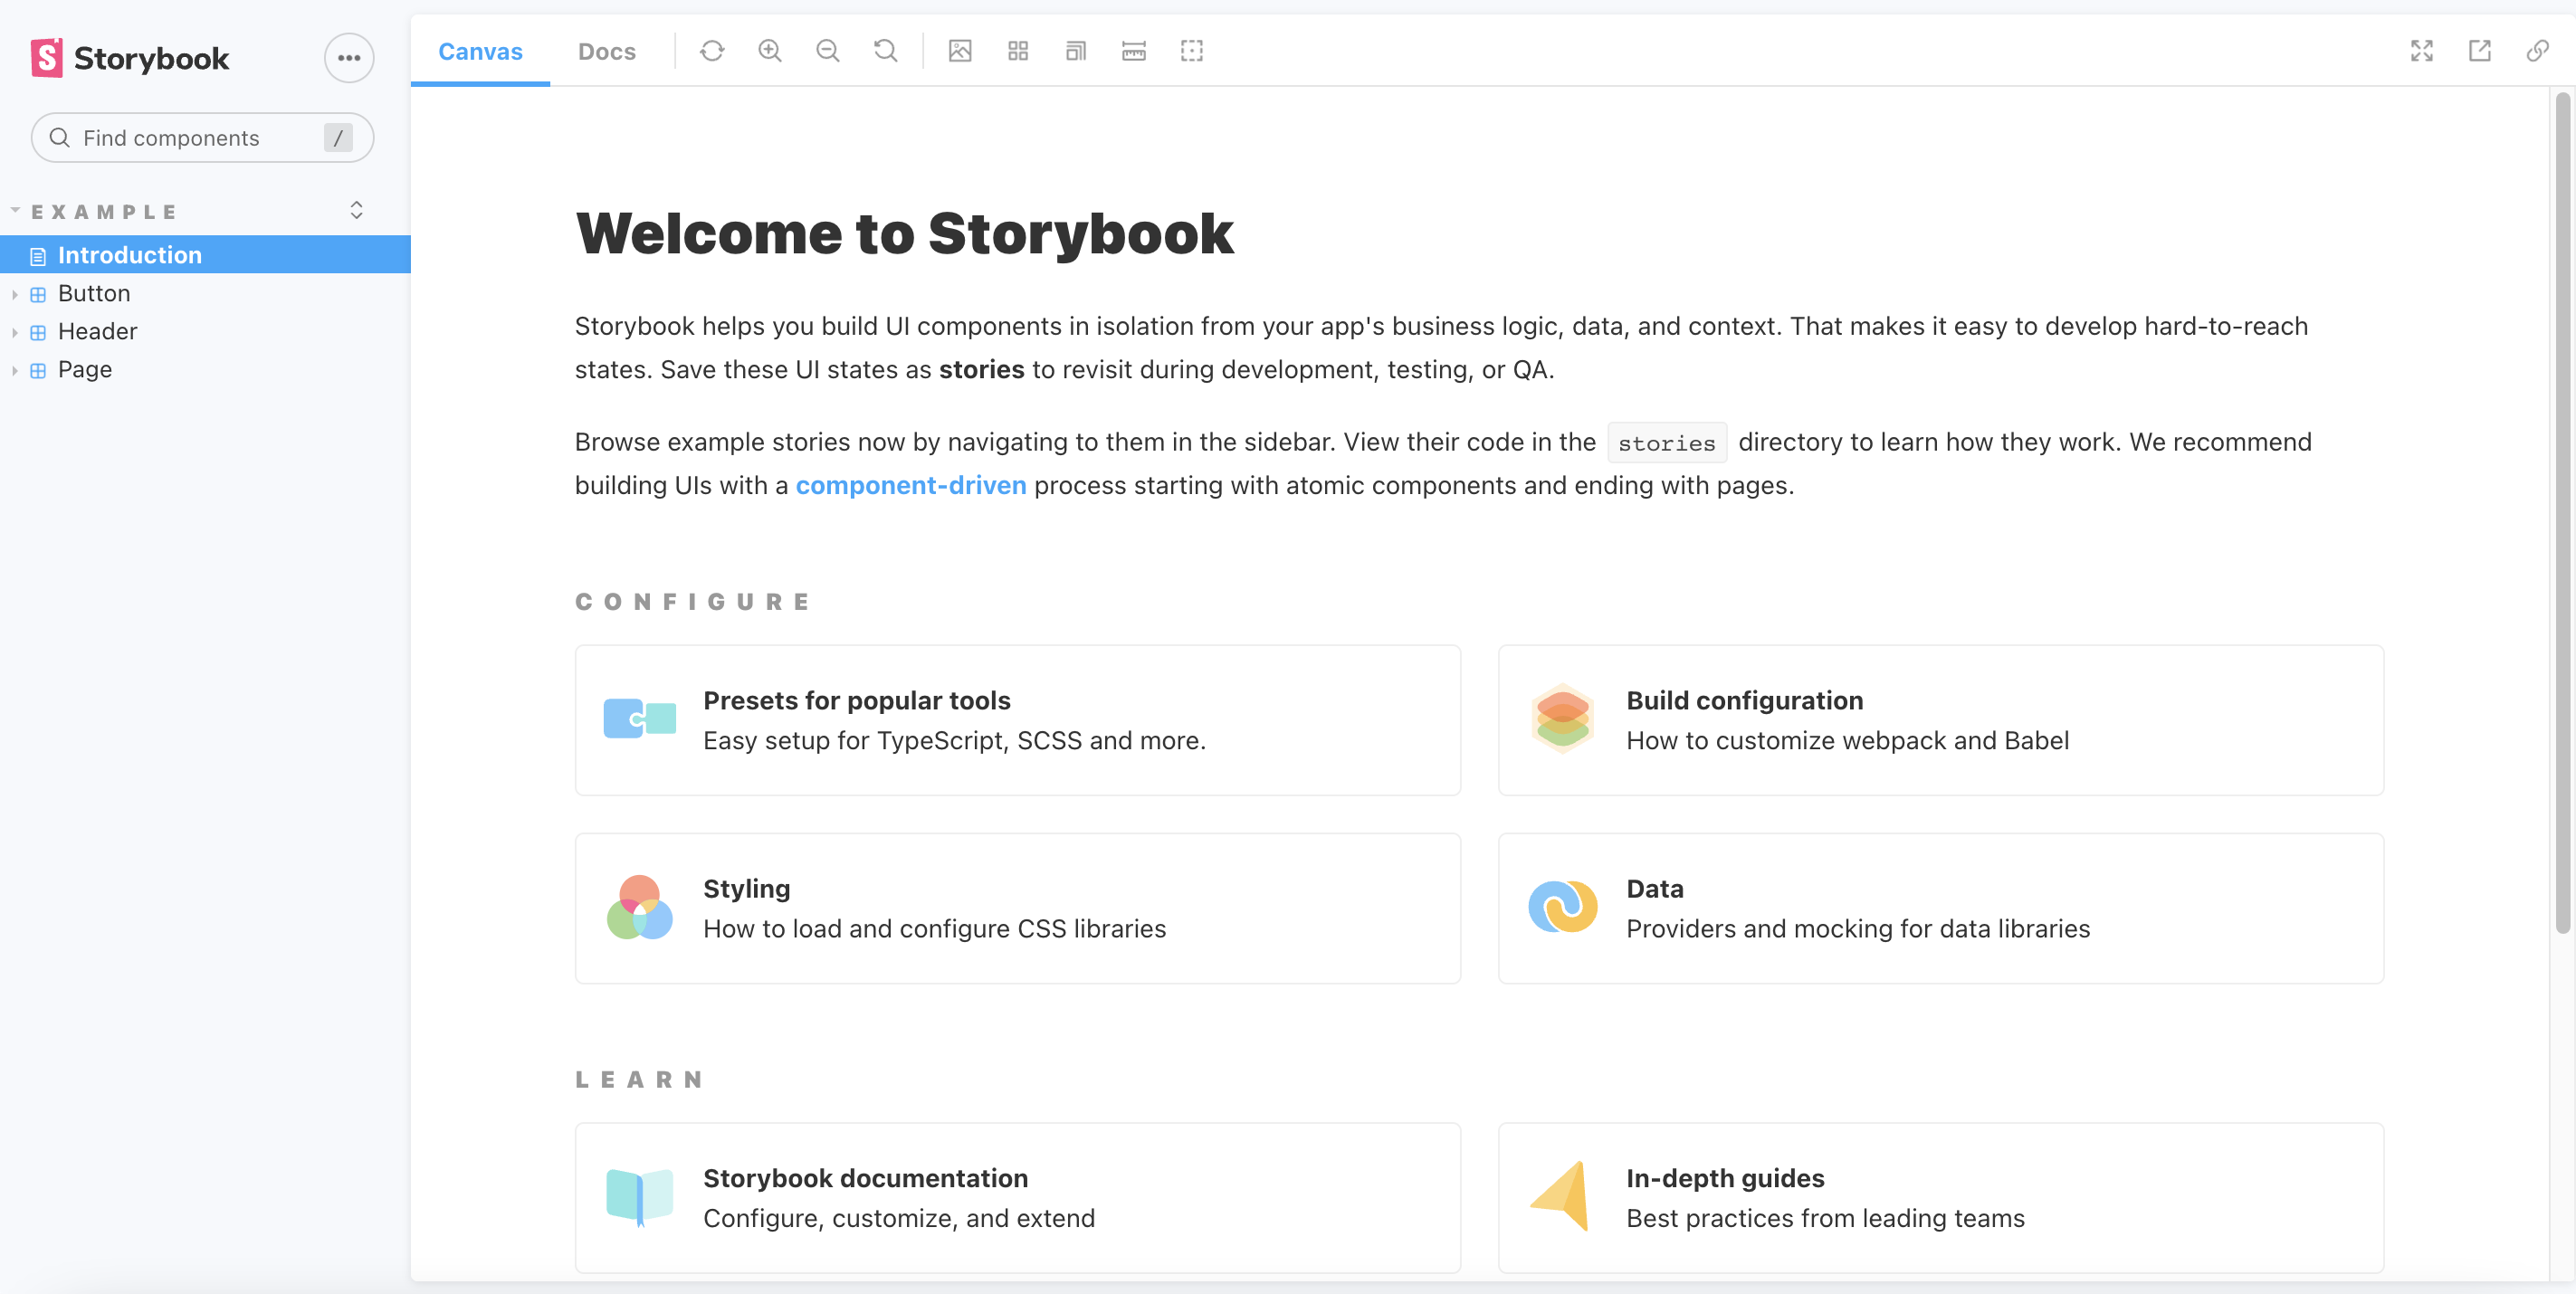The height and width of the screenshot is (1294, 2576).
Task: Click the canvas vertical scrollbar
Action: [2562, 512]
